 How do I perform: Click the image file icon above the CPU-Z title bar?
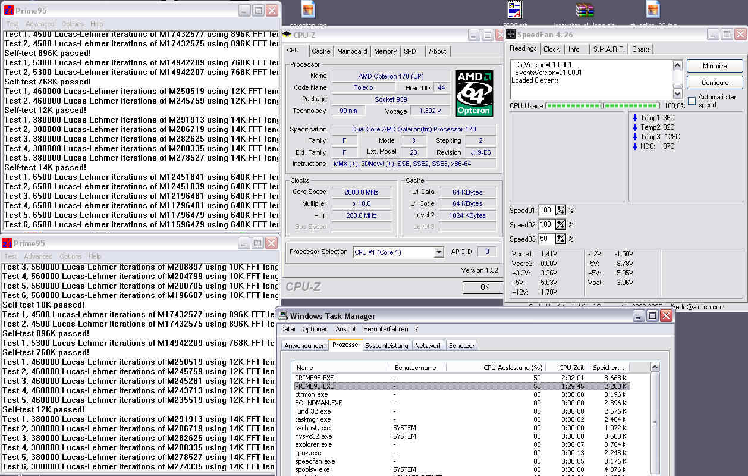click(308, 10)
